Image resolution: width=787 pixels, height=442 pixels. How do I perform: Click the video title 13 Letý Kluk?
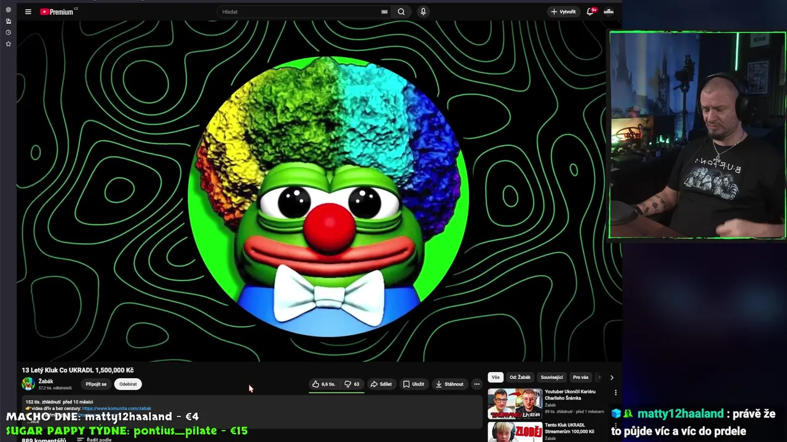tap(77, 370)
